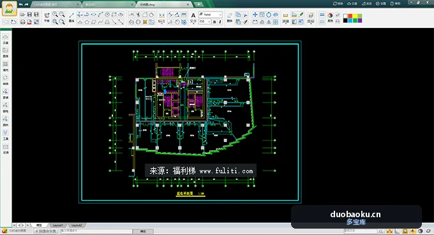Switch to the Layout2 tab
434x235 pixels.
click(x=77, y=225)
